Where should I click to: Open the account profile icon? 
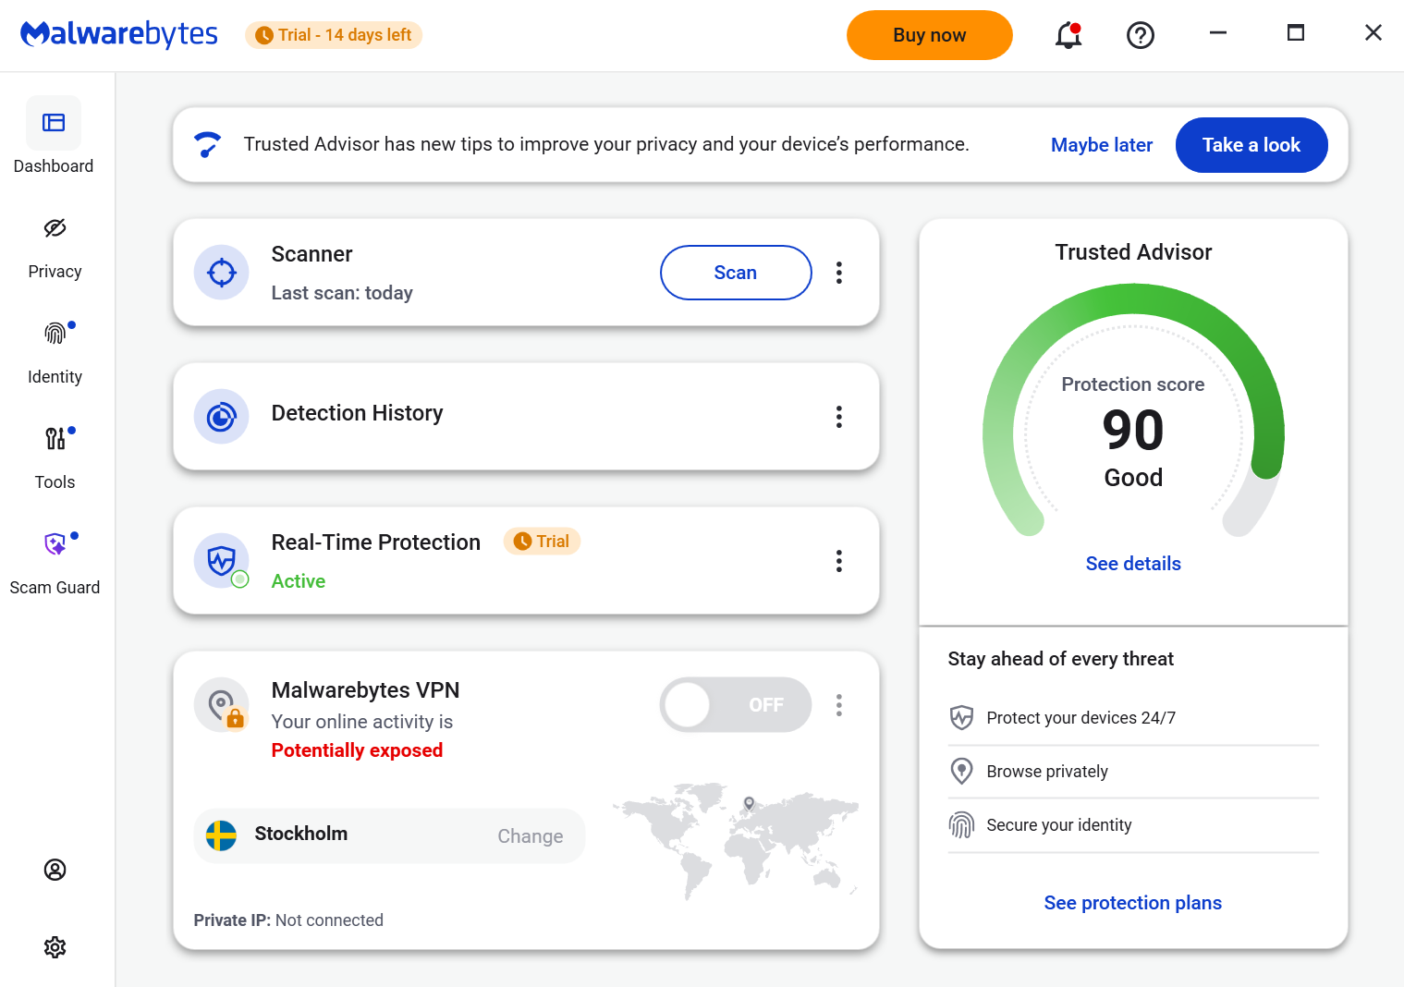coord(55,870)
